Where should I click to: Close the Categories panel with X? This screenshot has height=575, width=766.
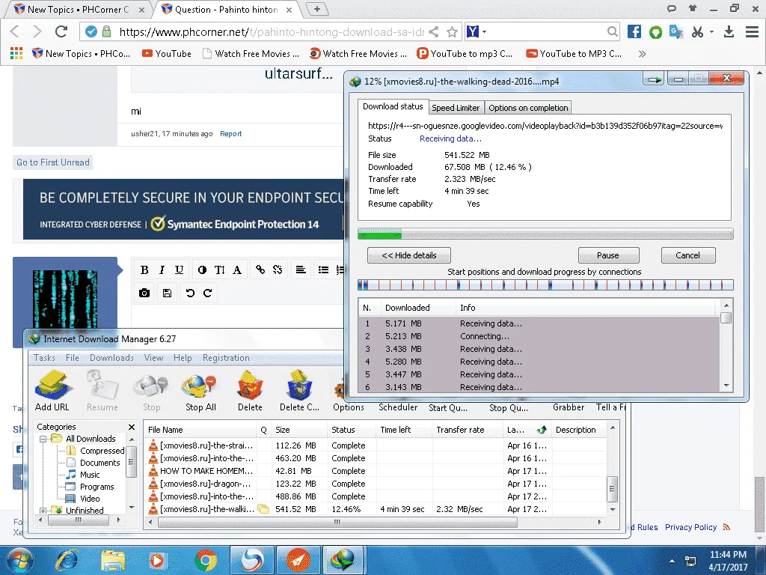click(132, 427)
